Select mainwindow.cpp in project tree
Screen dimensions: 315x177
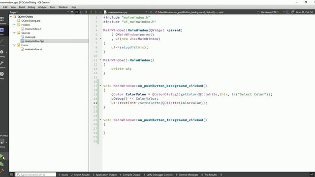[x=34, y=41]
